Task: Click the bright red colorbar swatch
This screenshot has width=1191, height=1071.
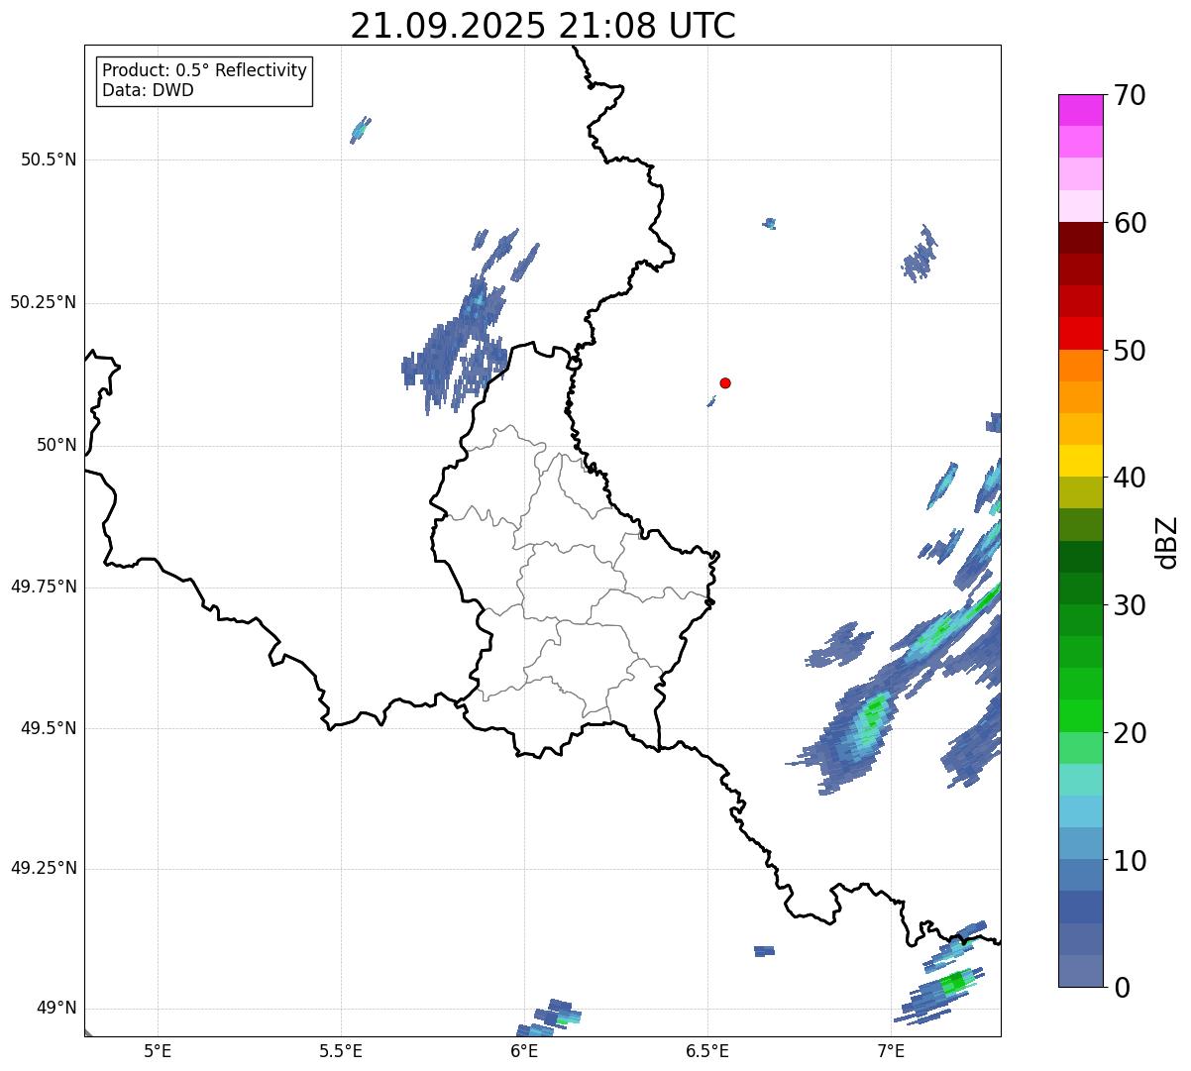Action: pos(1080,333)
